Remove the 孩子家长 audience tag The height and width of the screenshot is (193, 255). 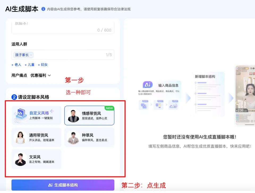31,55
